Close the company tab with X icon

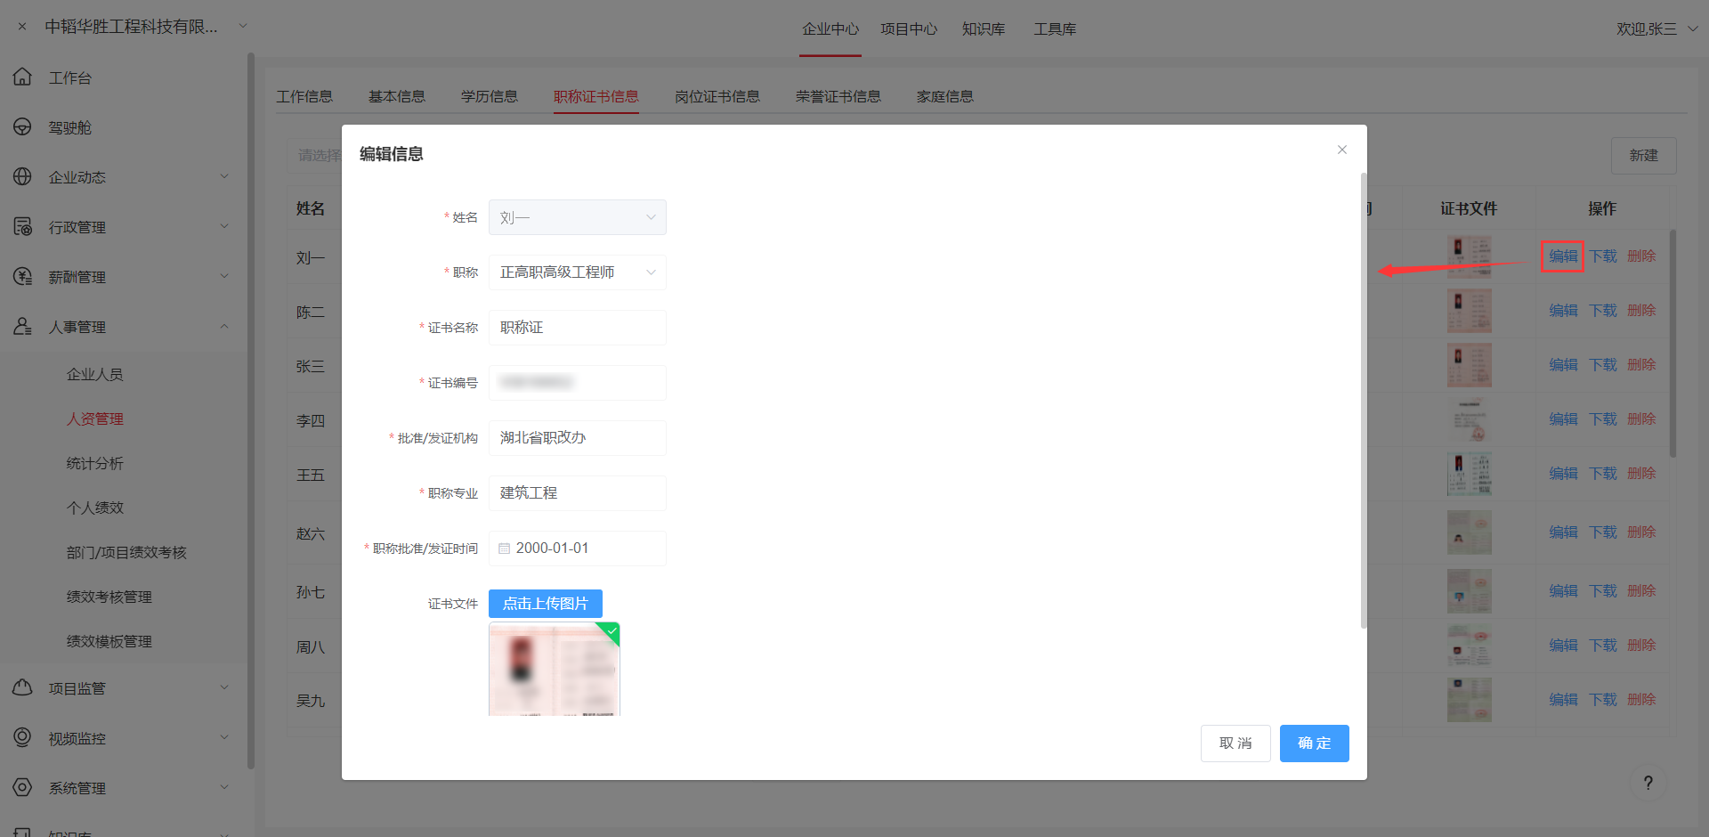[x=22, y=27]
